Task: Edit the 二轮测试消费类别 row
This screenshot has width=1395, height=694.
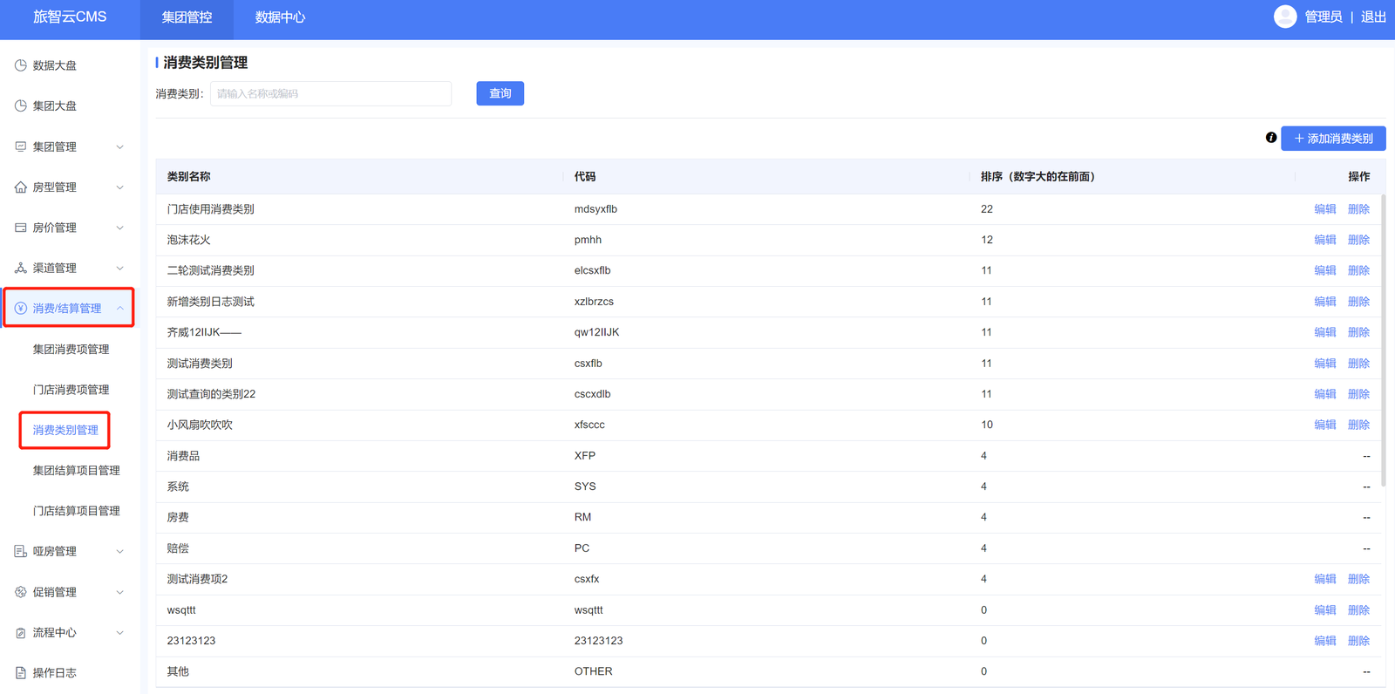Action: (1325, 270)
